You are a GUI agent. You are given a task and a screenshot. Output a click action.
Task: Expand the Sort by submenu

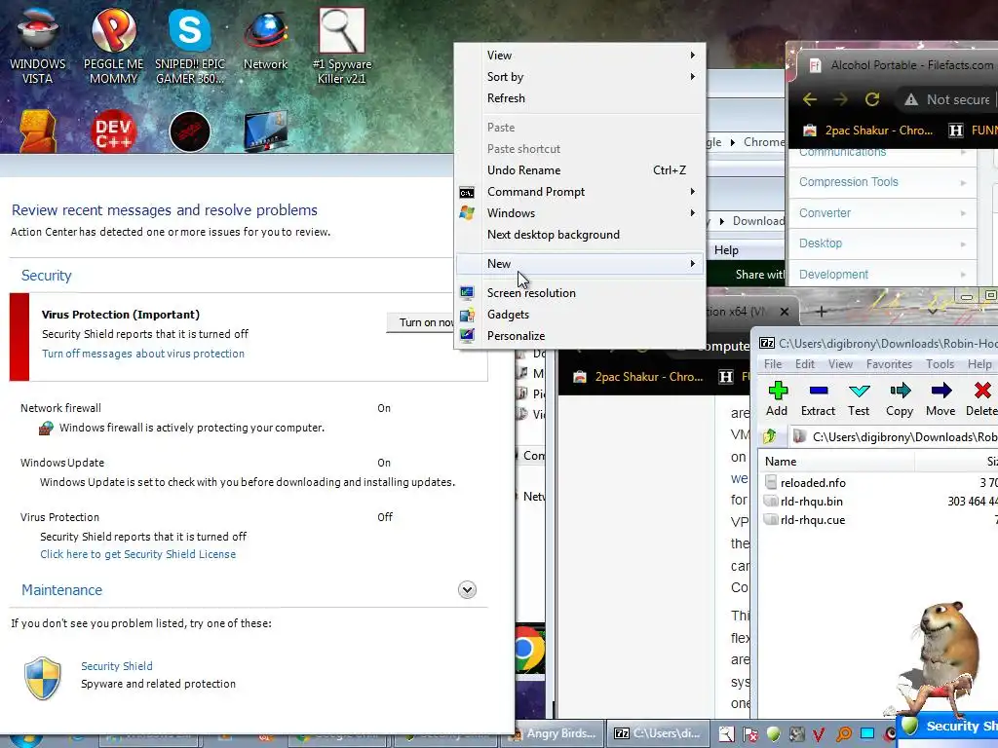coord(580,77)
